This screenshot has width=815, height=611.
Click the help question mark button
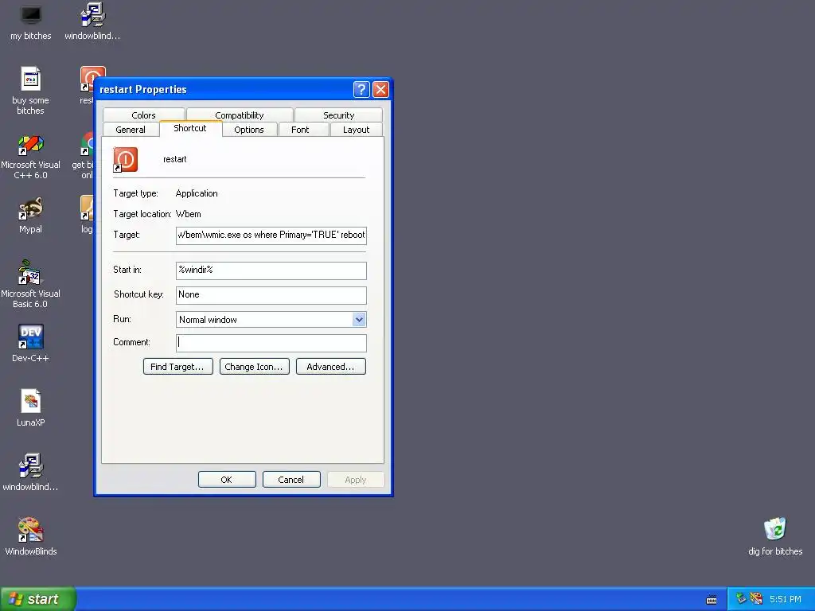coord(361,89)
